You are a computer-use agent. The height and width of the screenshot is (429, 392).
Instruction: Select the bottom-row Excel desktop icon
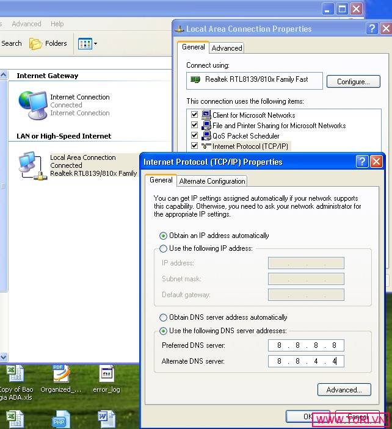[15, 419]
